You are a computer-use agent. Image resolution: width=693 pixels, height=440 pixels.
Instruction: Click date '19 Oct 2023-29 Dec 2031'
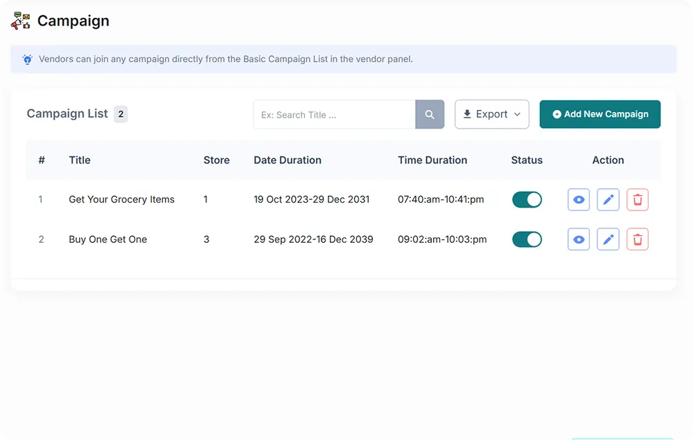(312, 199)
